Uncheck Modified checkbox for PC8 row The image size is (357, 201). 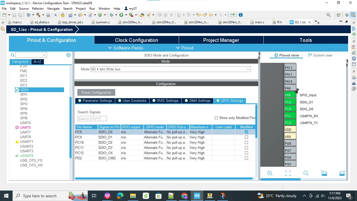[x=246, y=132]
